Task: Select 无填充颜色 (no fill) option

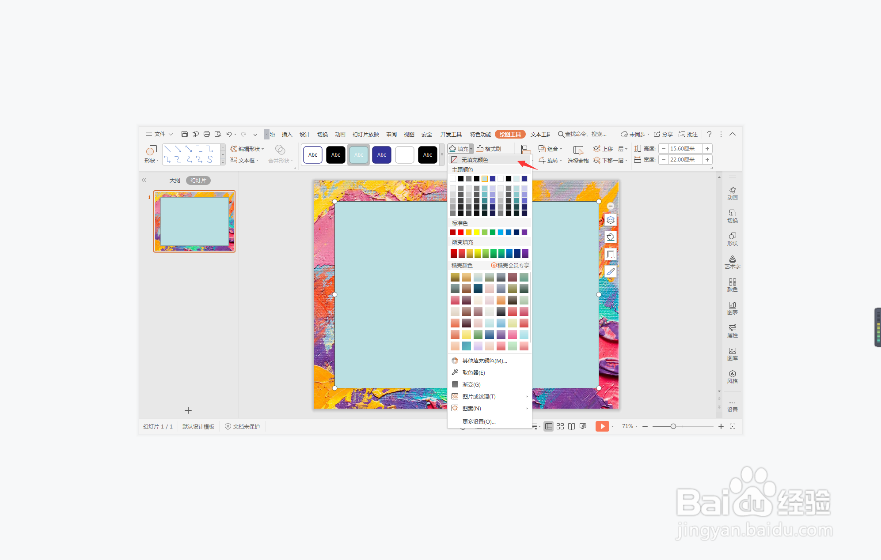Action: [475, 160]
